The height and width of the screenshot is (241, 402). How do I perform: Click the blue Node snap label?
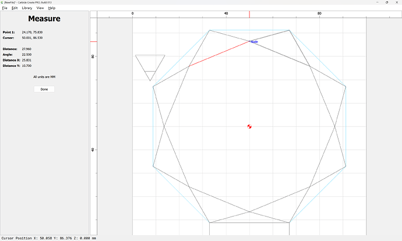[255, 42]
